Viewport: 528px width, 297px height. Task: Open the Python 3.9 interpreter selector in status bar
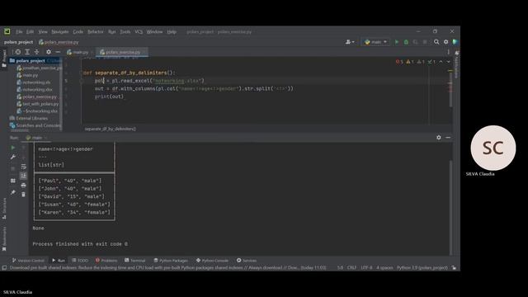point(422,267)
